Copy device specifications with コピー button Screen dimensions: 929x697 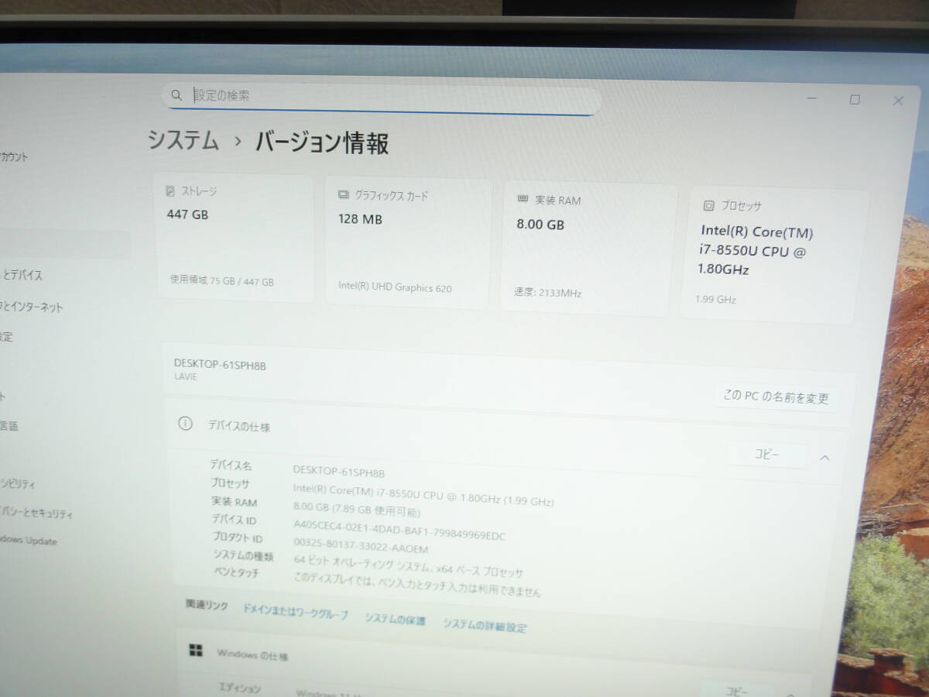click(x=767, y=455)
